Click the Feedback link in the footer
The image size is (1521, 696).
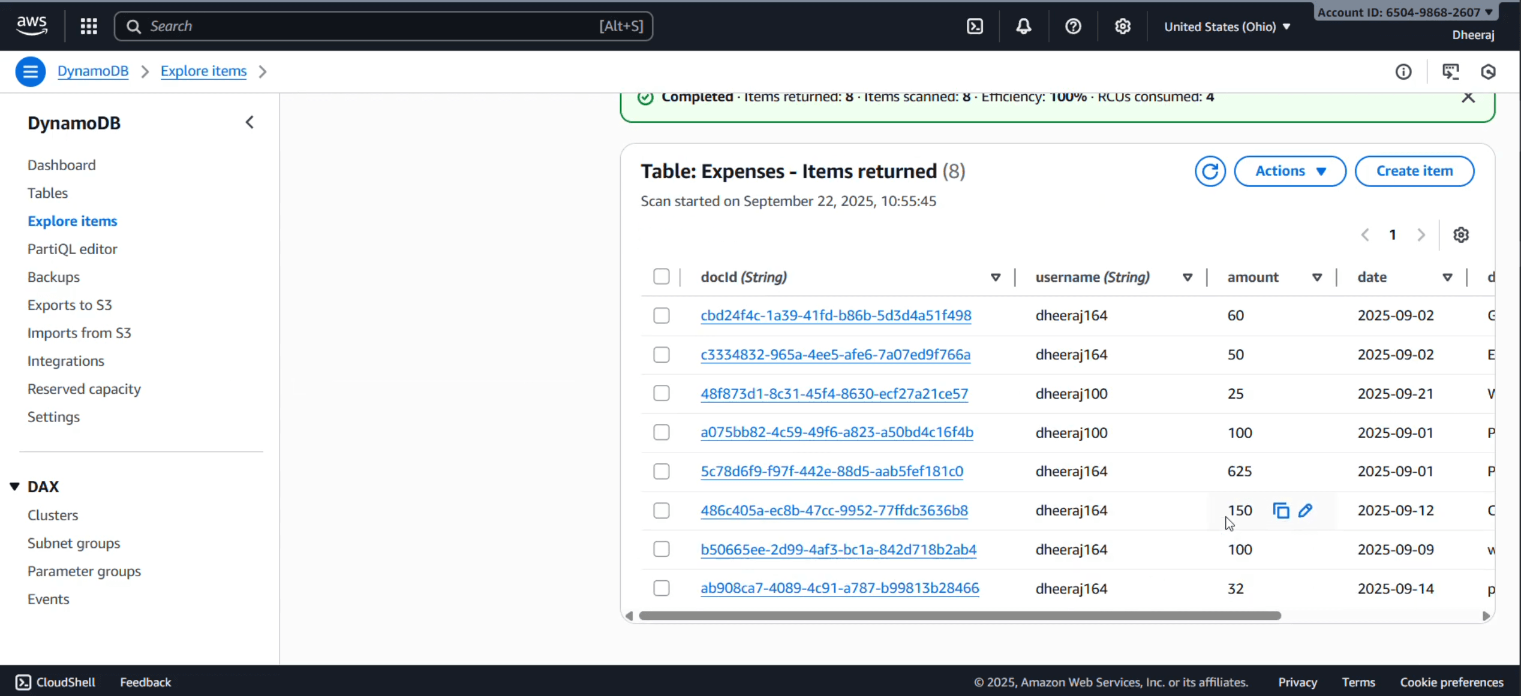tap(146, 682)
